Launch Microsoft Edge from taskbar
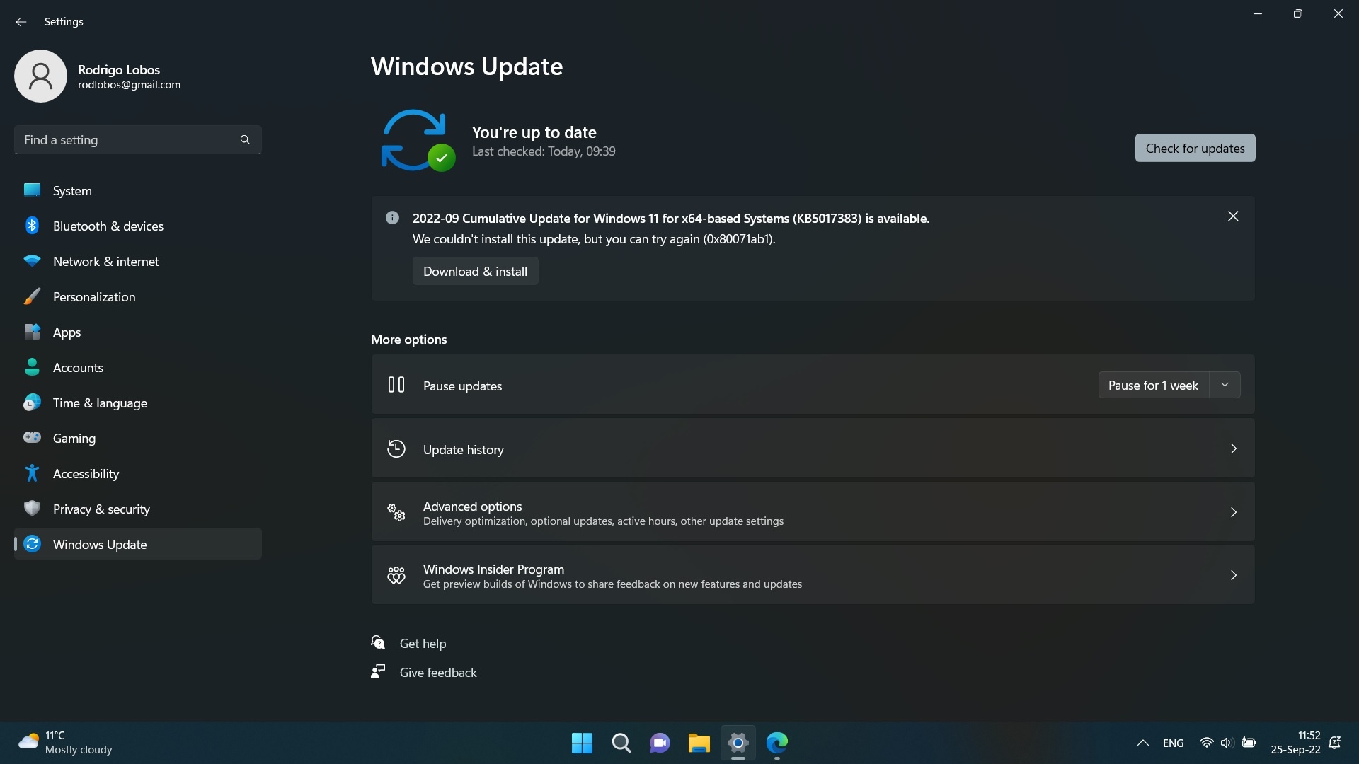This screenshot has height=764, width=1359. tap(777, 743)
